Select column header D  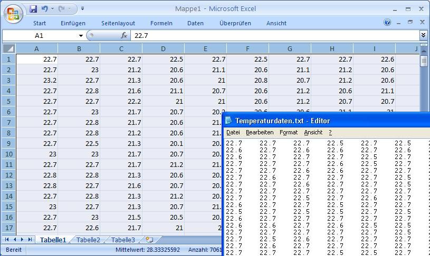(x=163, y=48)
